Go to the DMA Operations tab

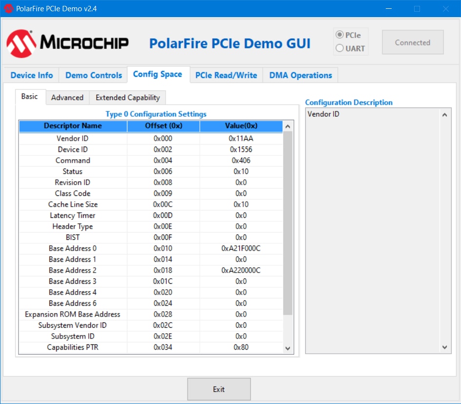(x=300, y=75)
